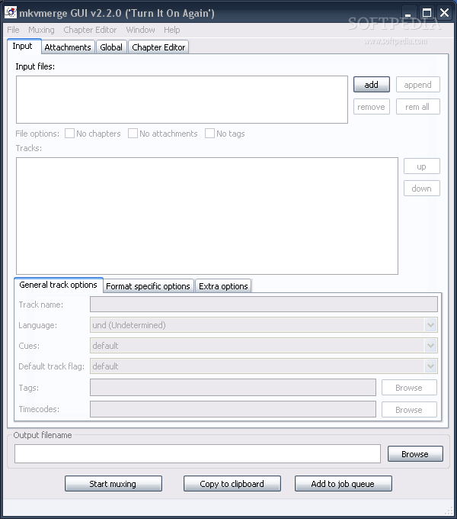Close the mkvmerge GUI window
457x519 pixels.
click(x=445, y=13)
